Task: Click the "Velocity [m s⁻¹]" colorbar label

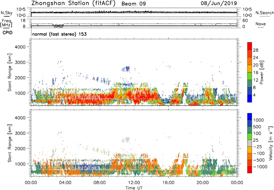Action: tap(271, 143)
